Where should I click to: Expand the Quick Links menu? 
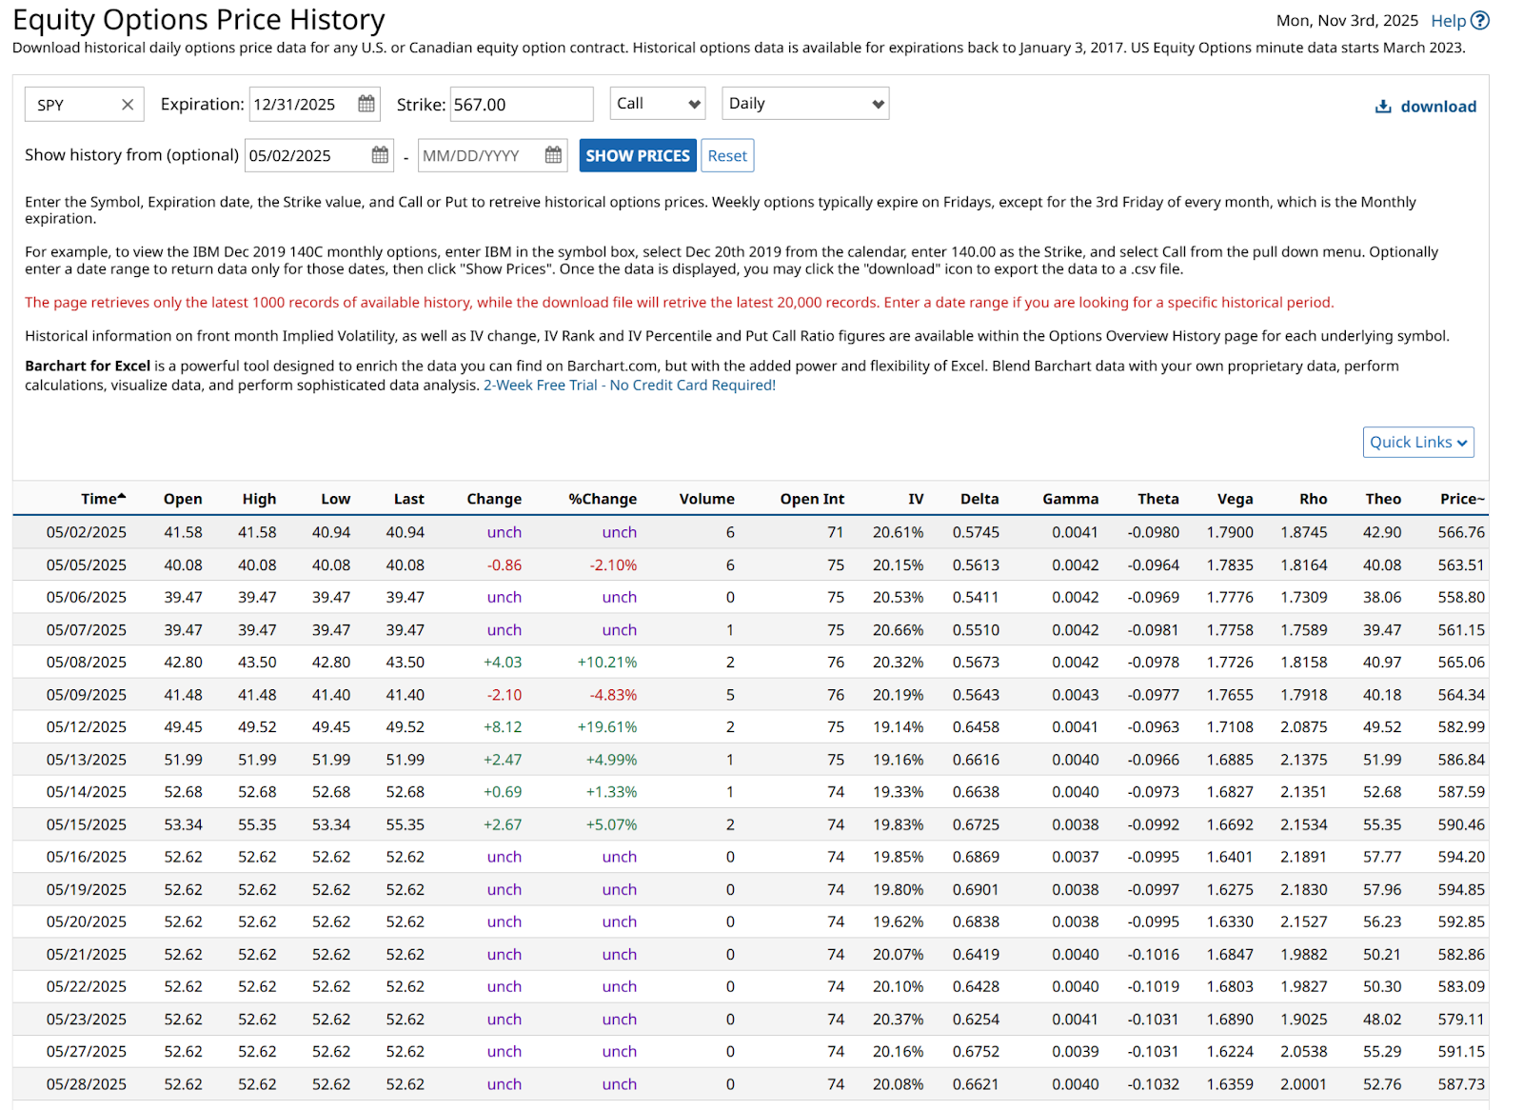pos(1417,443)
